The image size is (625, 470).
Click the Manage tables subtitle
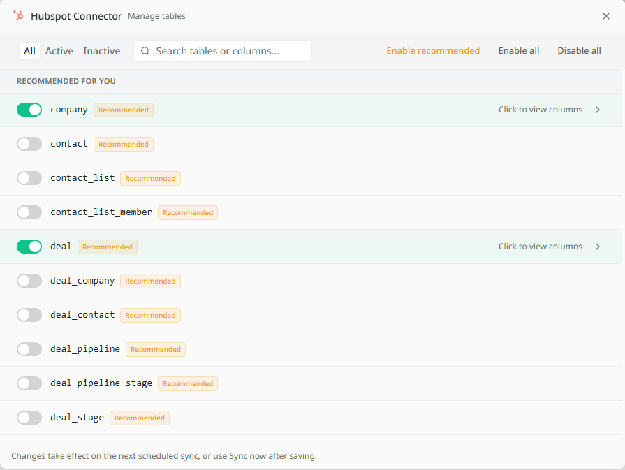point(156,16)
